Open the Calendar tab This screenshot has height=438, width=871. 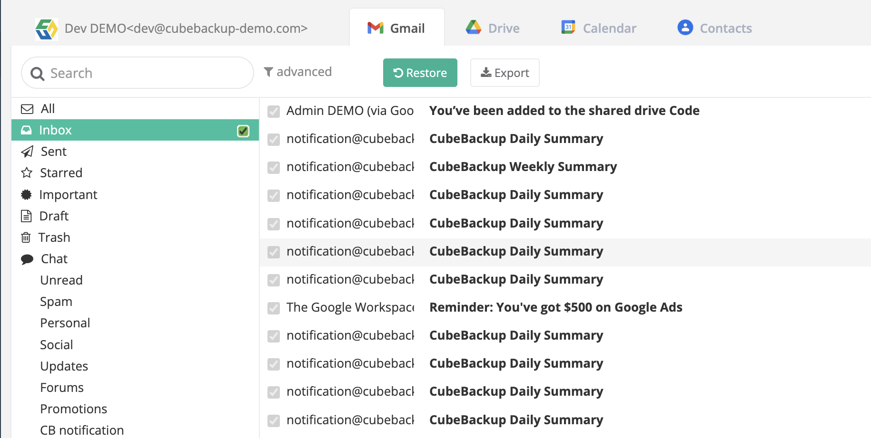click(x=599, y=28)
